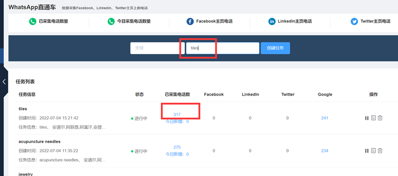This screenshot has height=176, width=398.
Task: Pause the acupuncture needles task
Action: 366,151
